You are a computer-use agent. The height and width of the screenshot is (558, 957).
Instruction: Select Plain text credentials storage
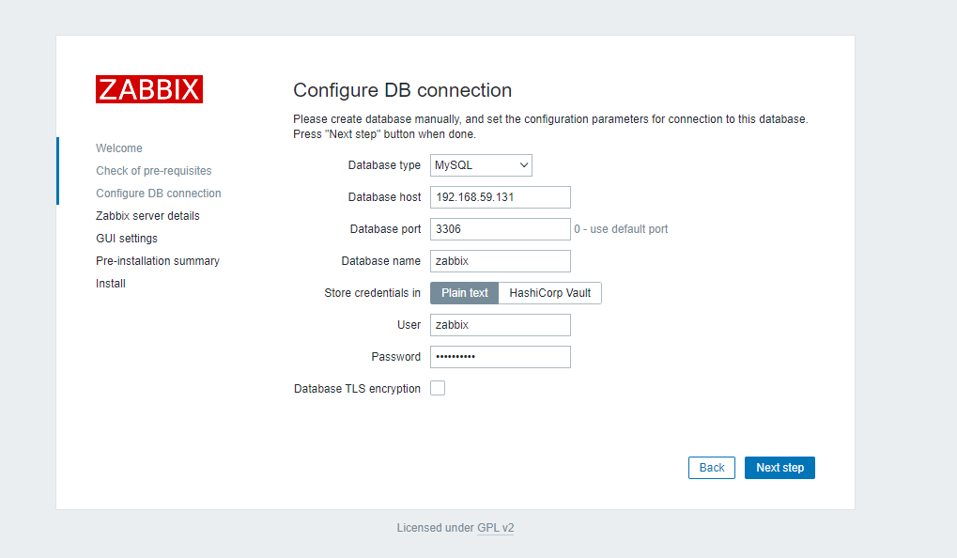(465, 293)
